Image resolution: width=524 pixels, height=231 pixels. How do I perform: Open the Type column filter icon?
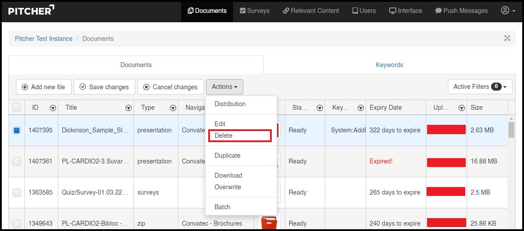coord(173,108)
